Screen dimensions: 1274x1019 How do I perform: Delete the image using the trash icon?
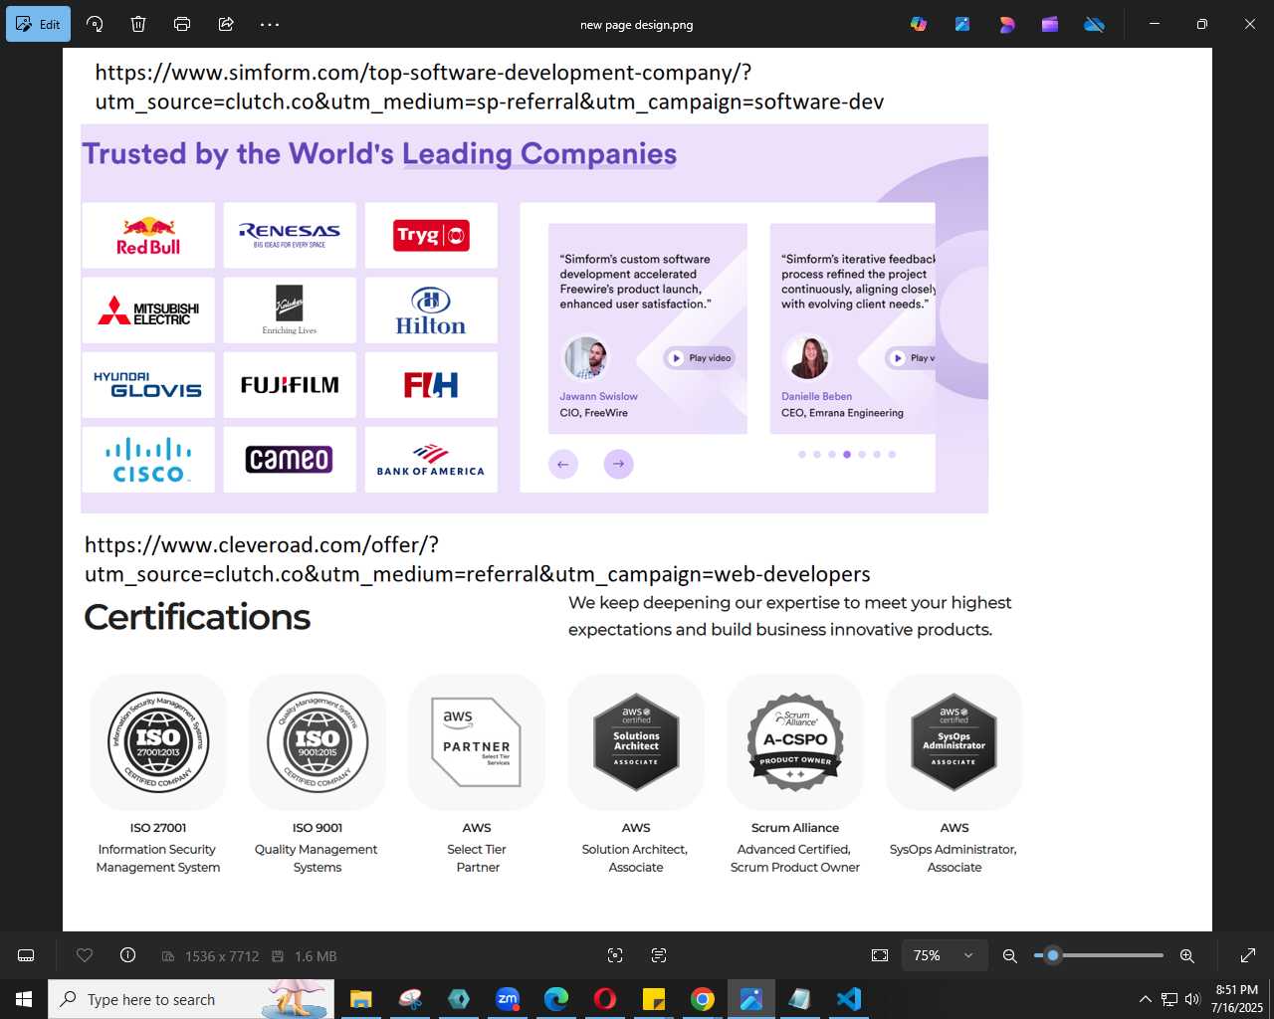[x=138, y=24]
